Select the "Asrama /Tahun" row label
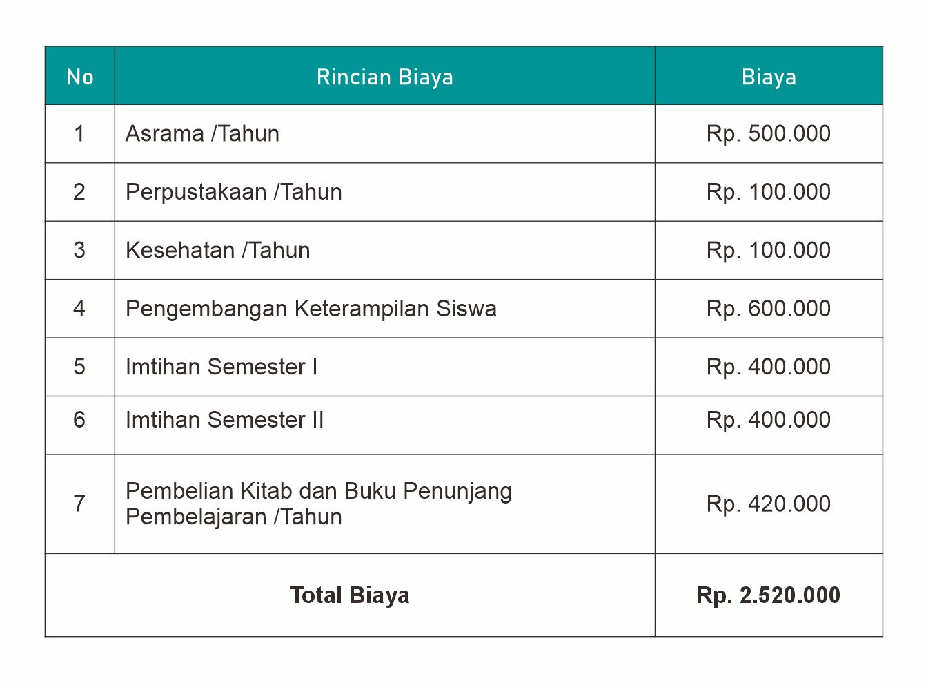926x690 pixels. point(202,133)
